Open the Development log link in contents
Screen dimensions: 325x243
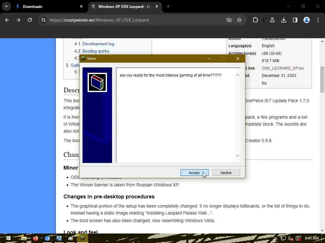98,44
